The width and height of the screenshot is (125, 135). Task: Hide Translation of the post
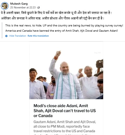point(18,36)
